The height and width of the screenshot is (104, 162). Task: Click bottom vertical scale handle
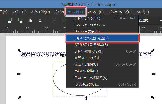coord(86,98)
